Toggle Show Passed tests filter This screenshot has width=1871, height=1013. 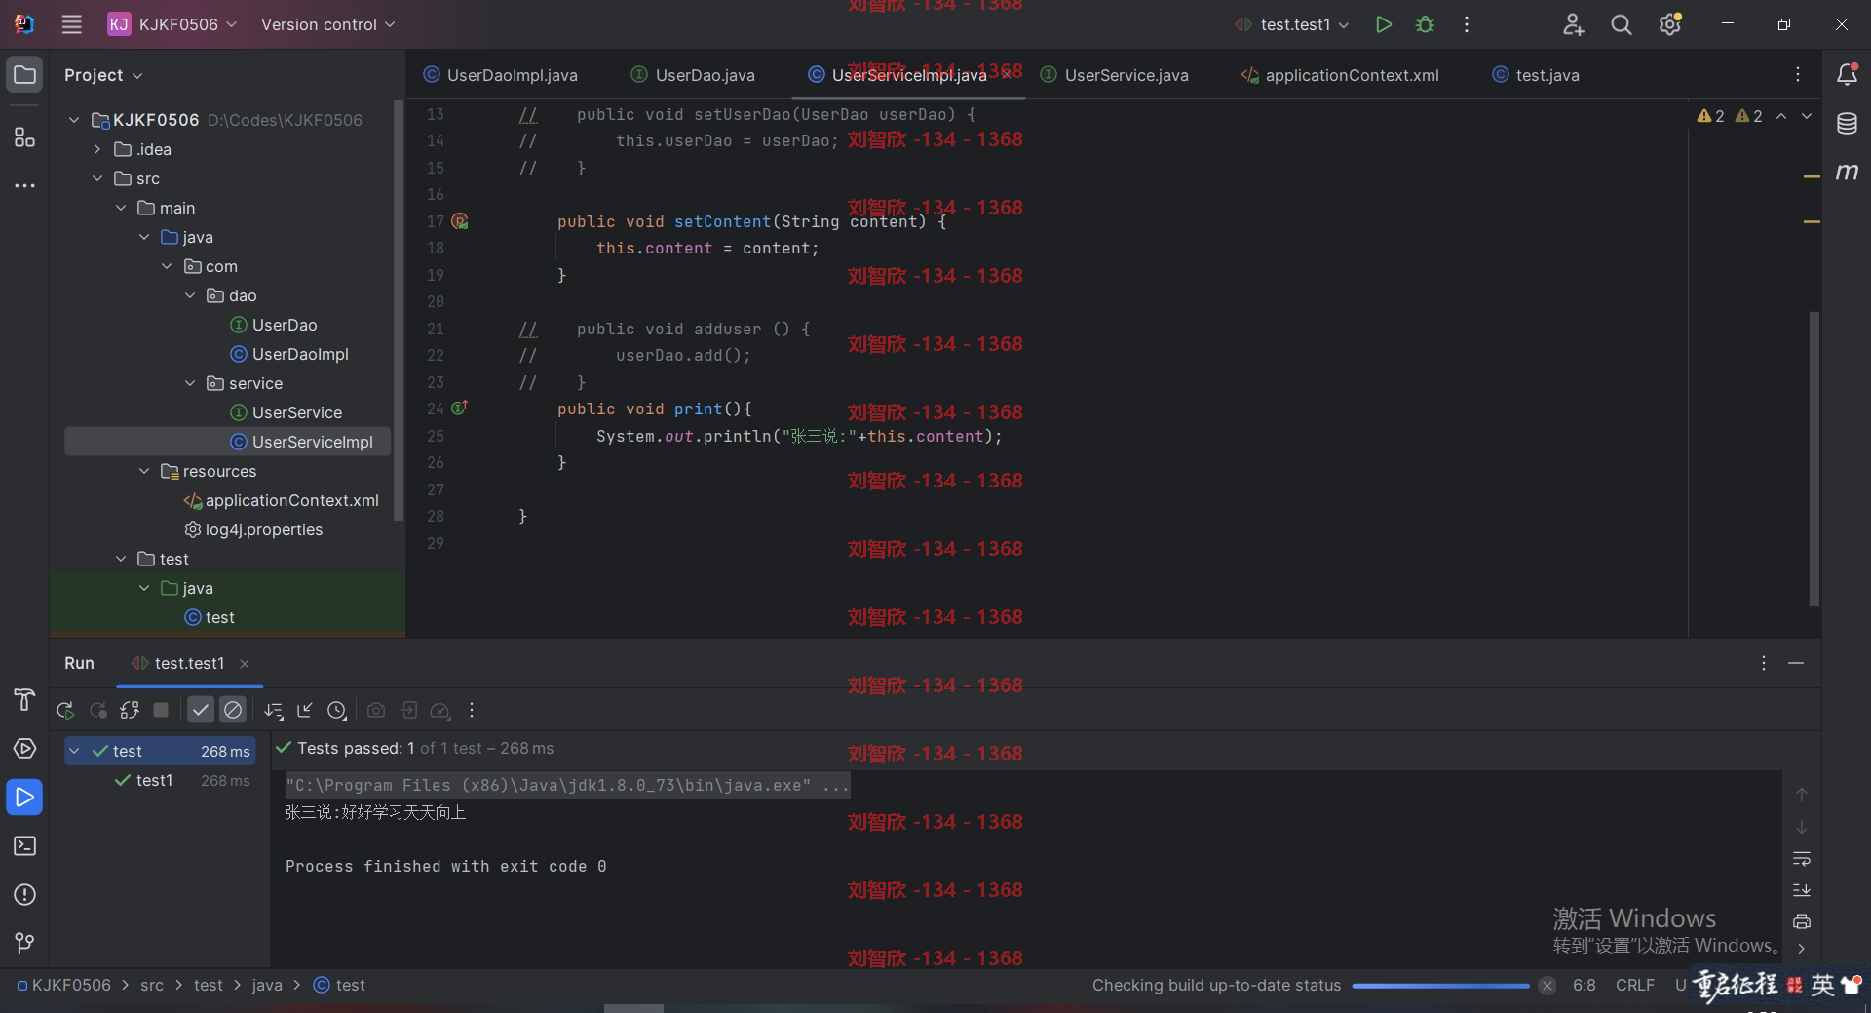tap(201, 711)
